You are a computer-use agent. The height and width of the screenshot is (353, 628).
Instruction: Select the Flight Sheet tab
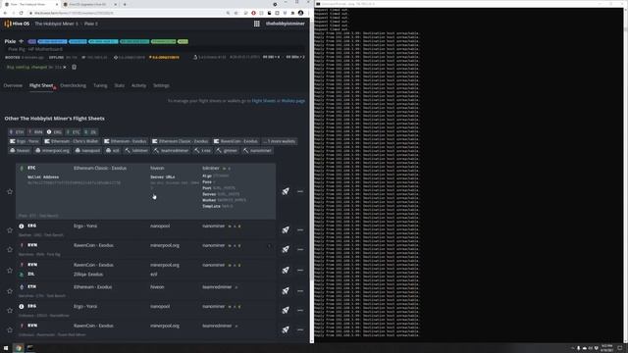(41, 85)
